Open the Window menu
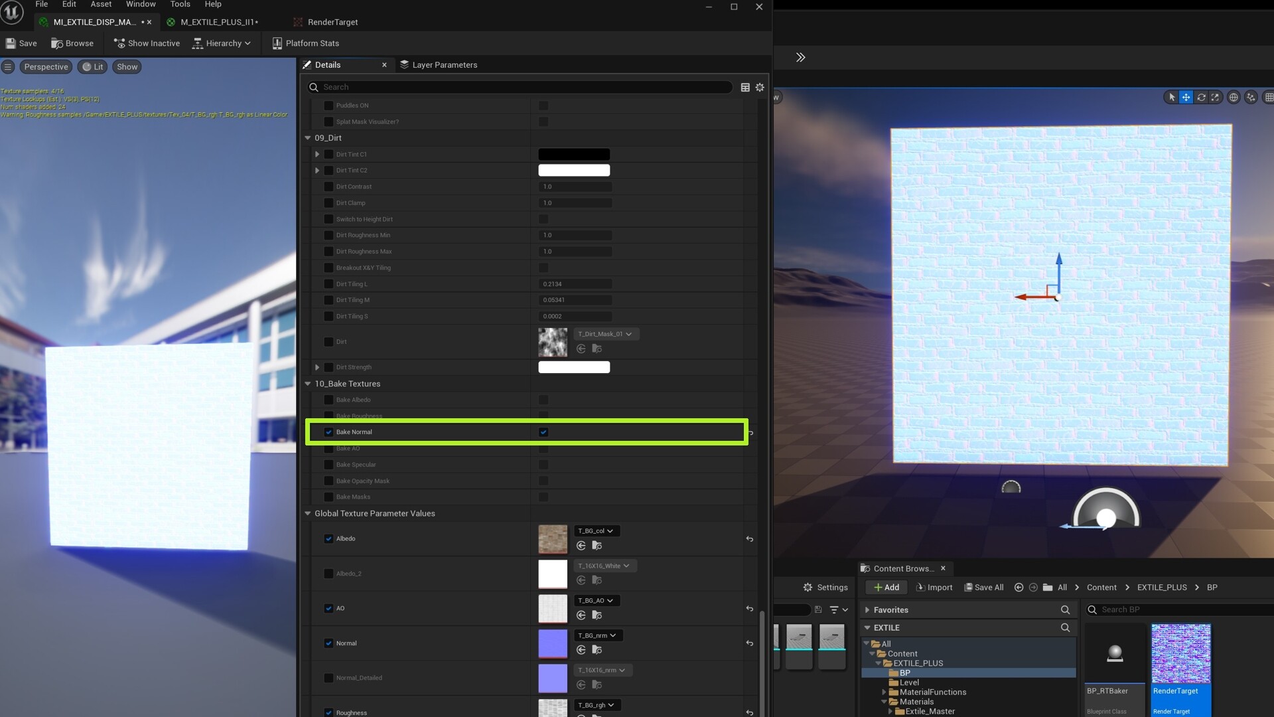The width and height of the screenshot is (1274, 717). (140, 5)
